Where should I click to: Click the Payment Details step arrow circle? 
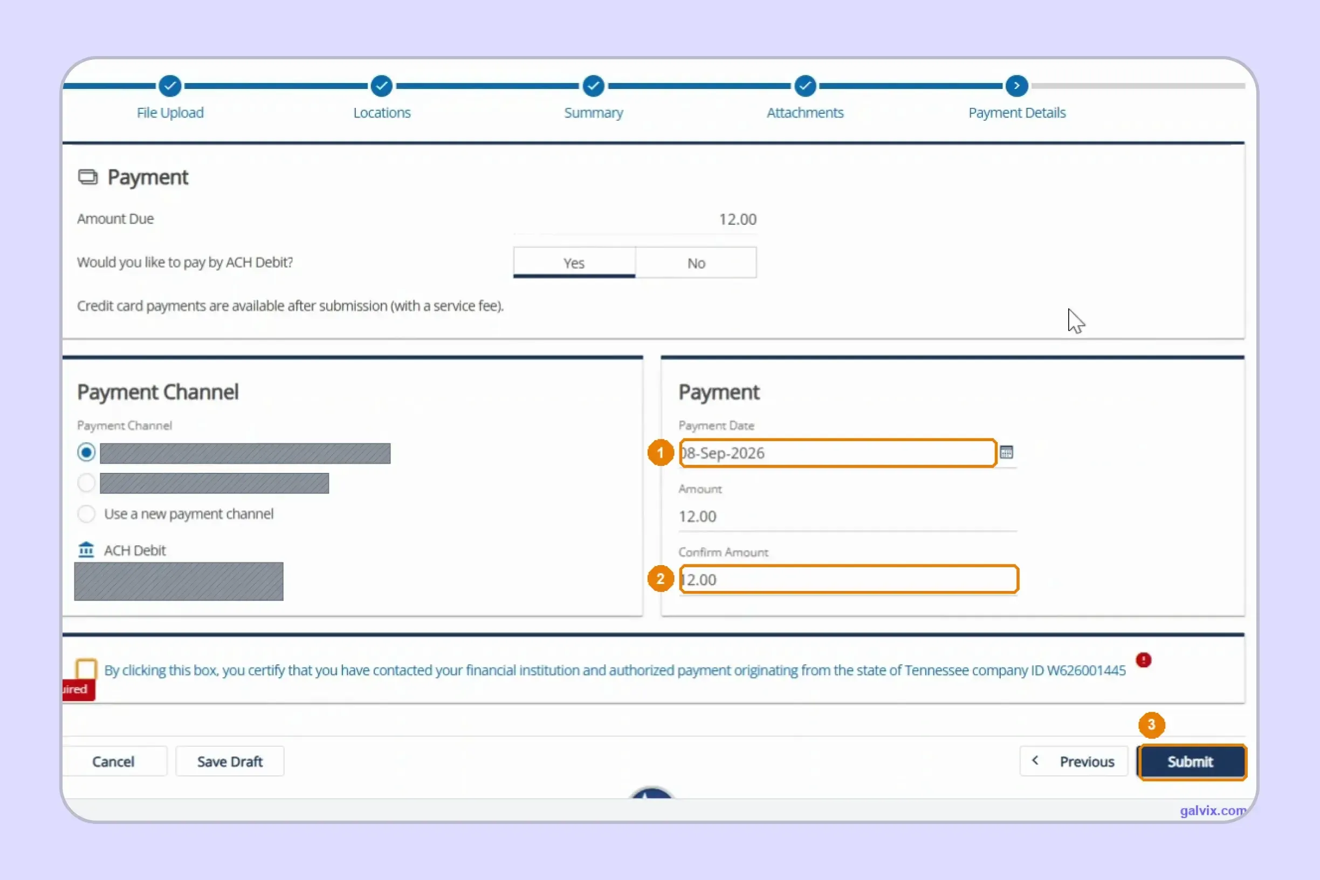[x=1016, y=86]
